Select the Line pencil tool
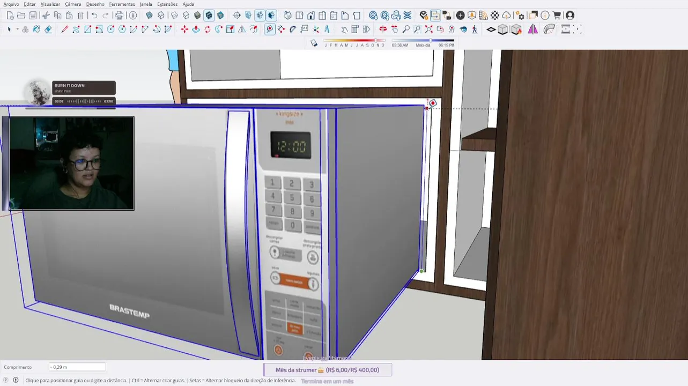This screenshot has width=688, height=386. click(64, 29)
